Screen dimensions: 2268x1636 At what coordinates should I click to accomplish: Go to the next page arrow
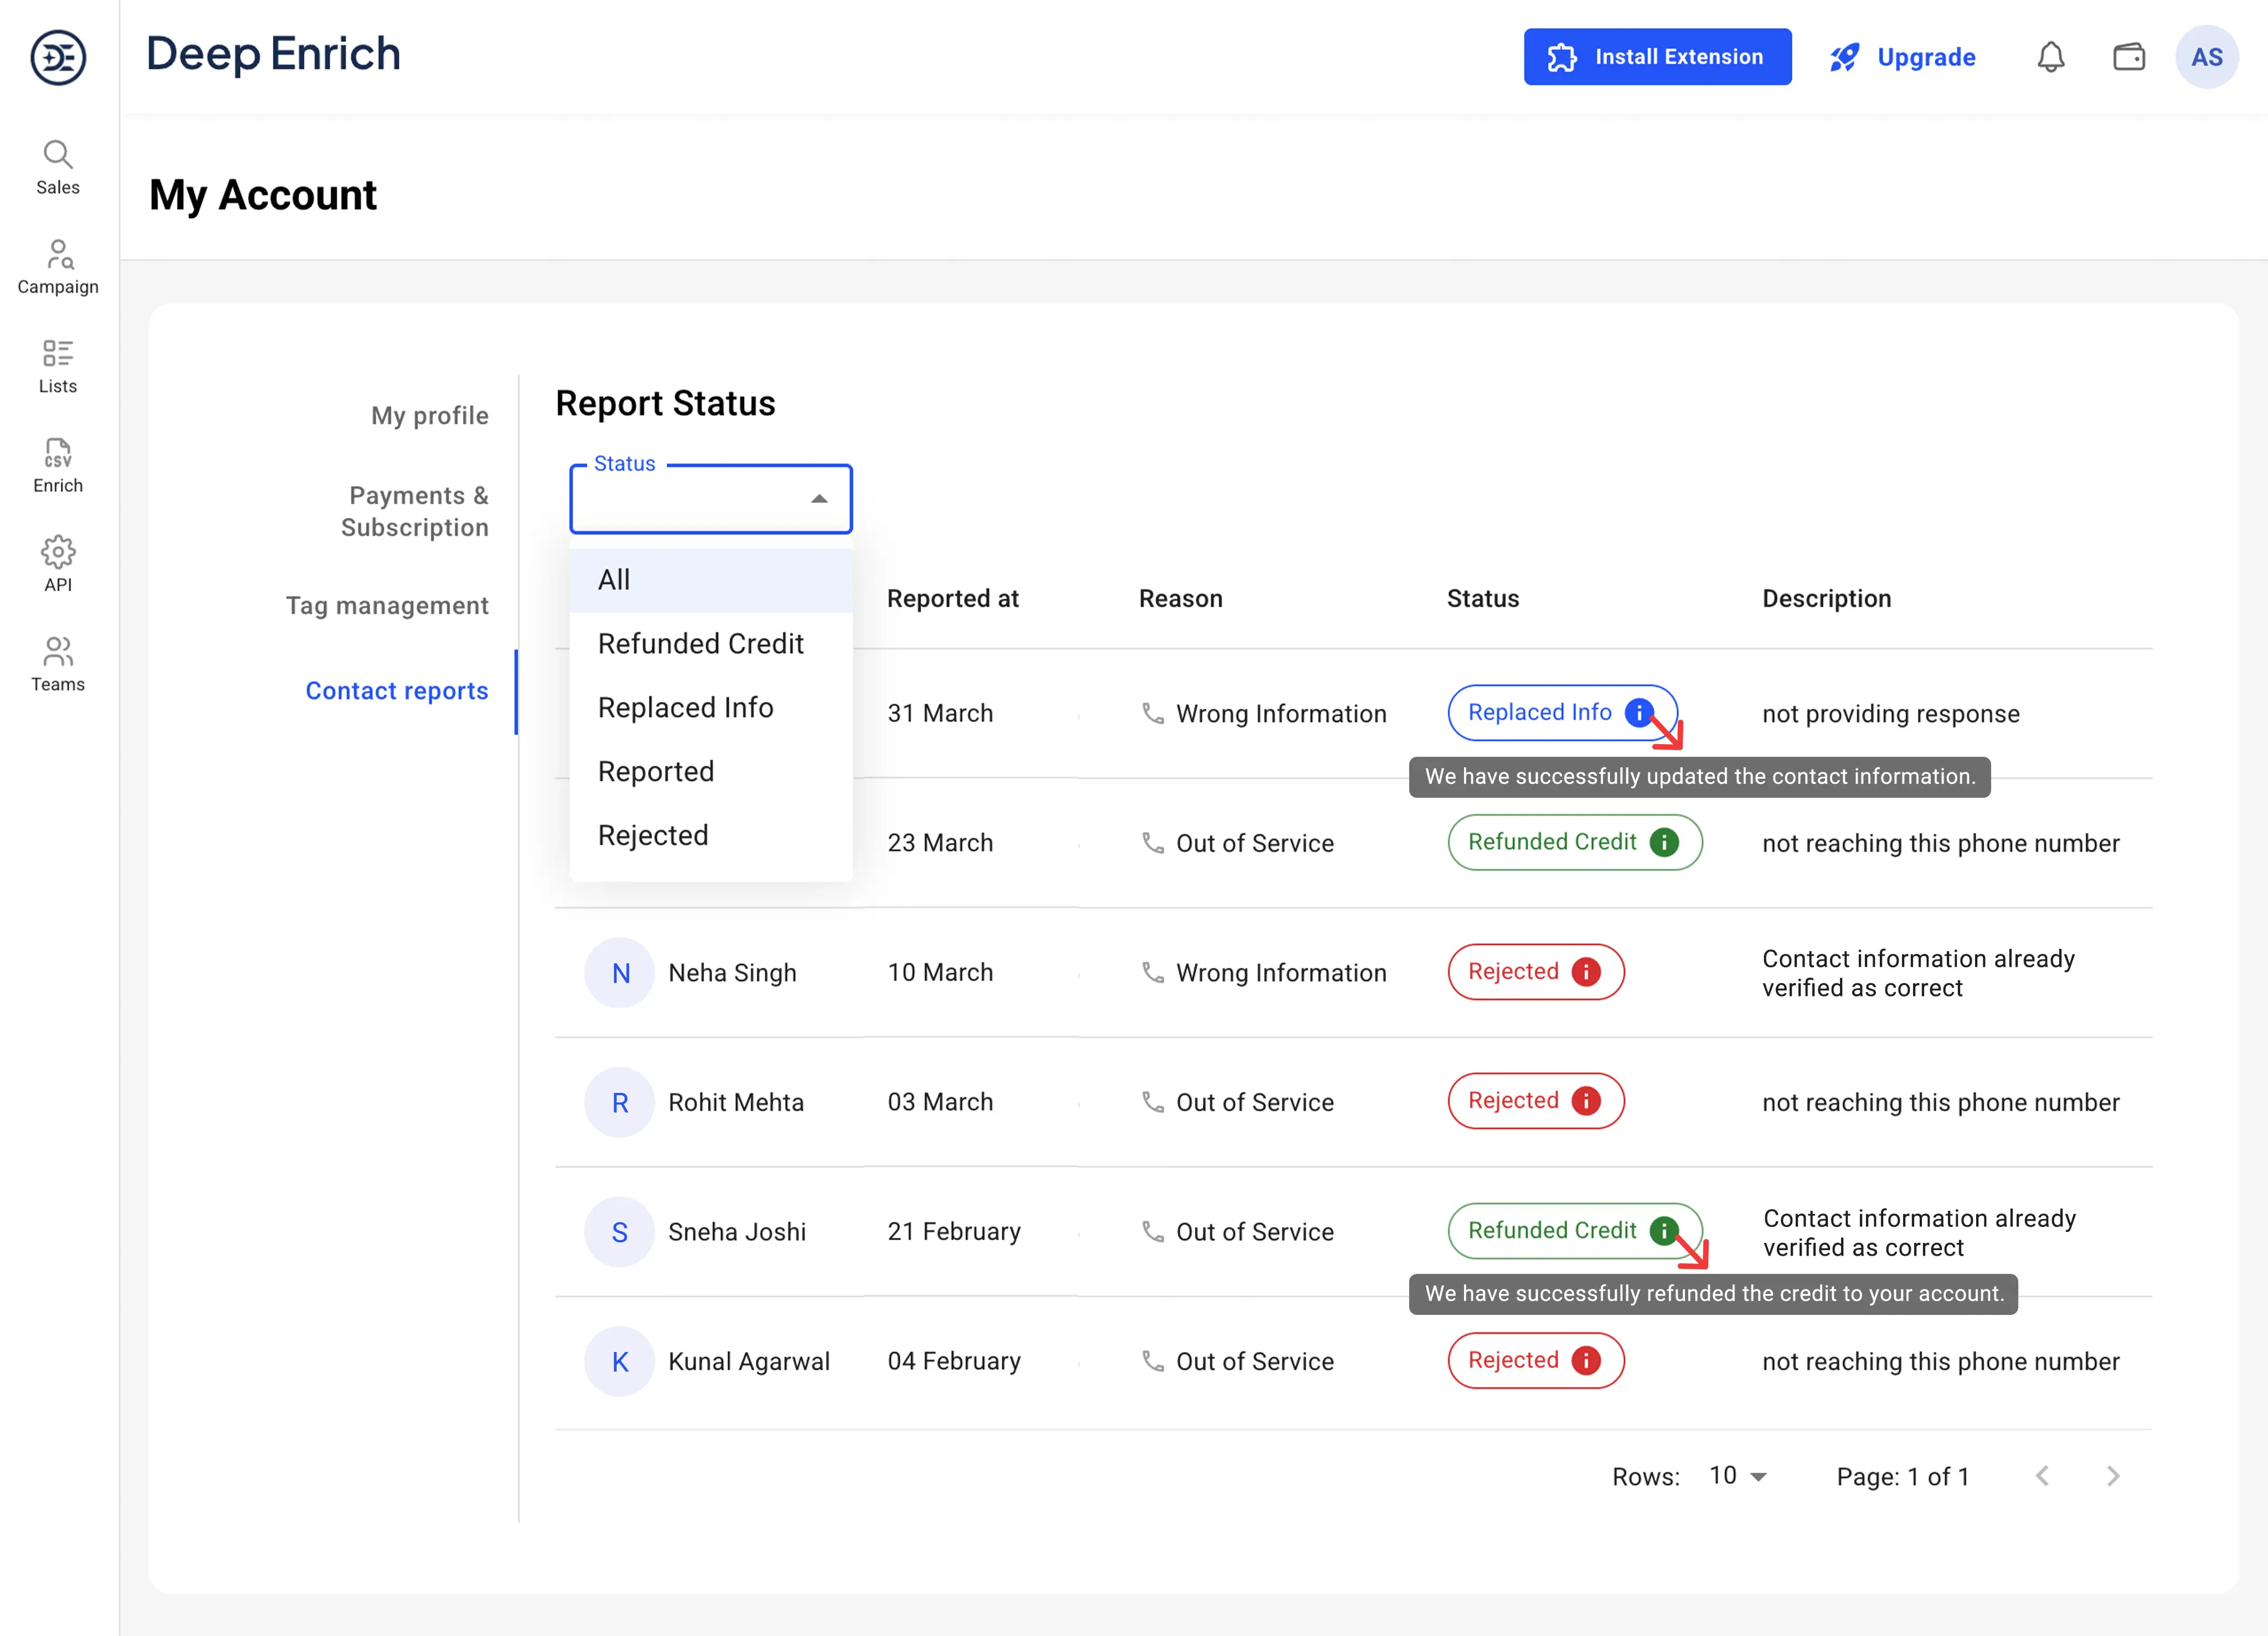point(2113,1476)
